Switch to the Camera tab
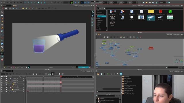 76,5
